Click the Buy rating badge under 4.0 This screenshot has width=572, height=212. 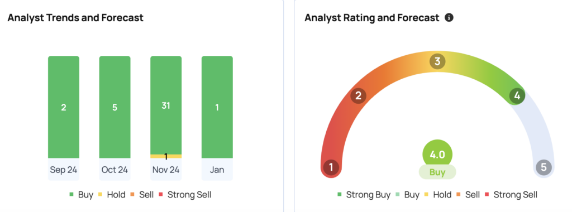pyautogui.click(x=437, y=172)
